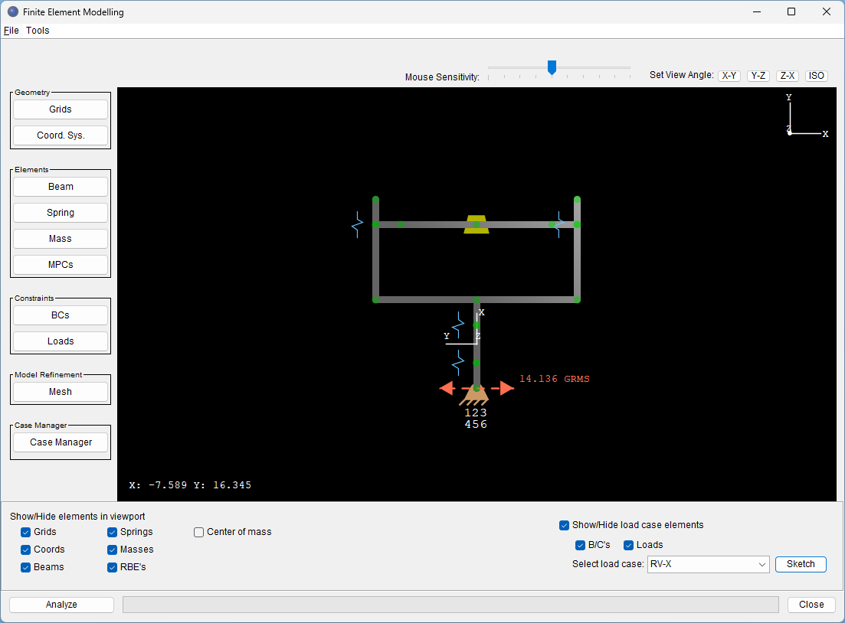Viewport: 845px width, 623px height.
Task: Open the Loads constraint tool
Action: pyautogui.click(x=60, y=341)
